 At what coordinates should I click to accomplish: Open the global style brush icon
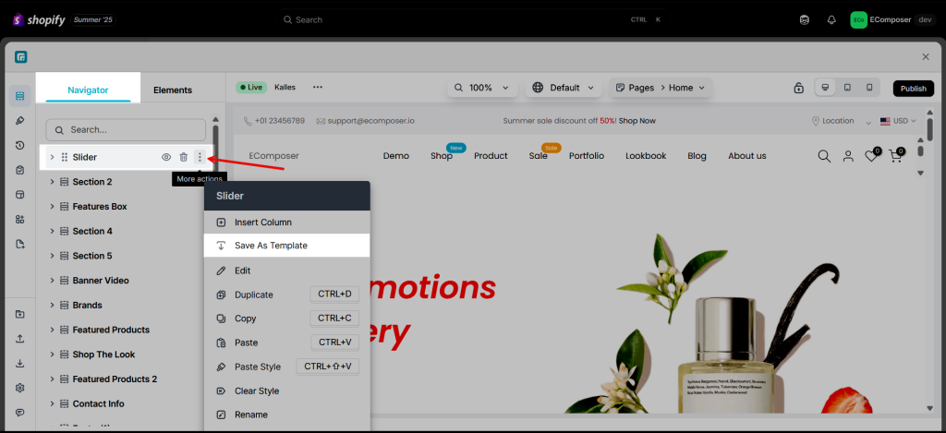coord(20,121)
